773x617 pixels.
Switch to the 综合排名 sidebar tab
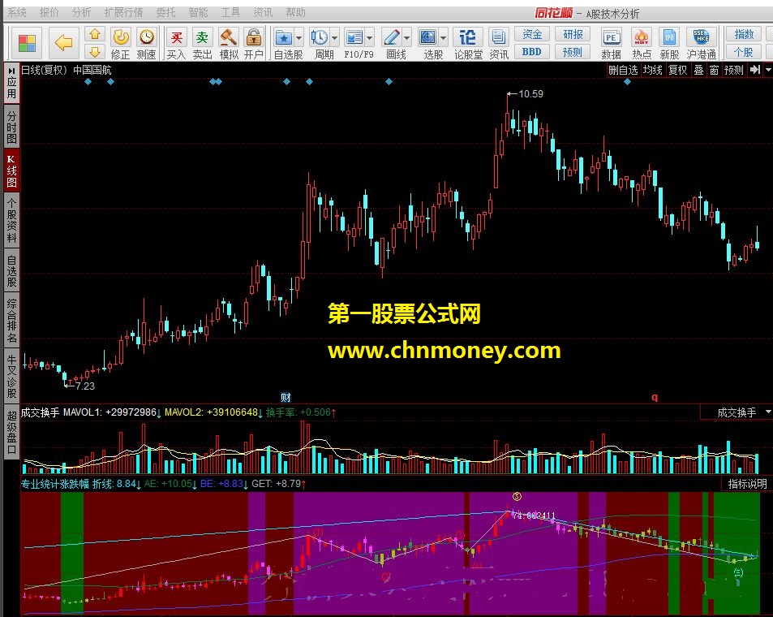(x=11, y=321)
